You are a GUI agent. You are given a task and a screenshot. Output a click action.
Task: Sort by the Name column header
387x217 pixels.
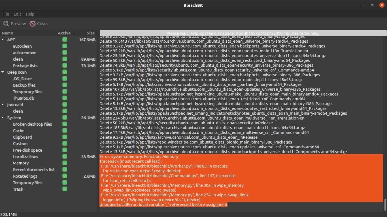point(28,33)
